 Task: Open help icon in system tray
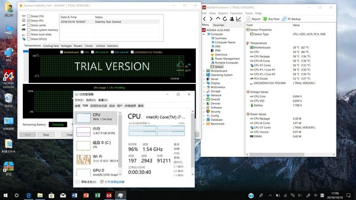[251, 196]
